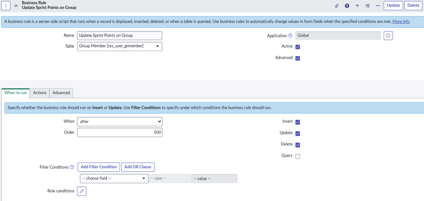Open the more options ellipsis icon
The width and height of the screenshot is (424, 201).
coord(378,5)
